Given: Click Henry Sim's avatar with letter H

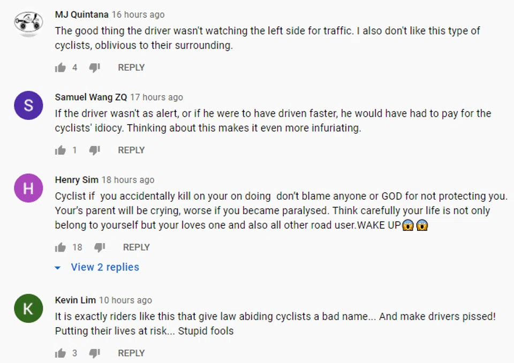Looking at the screenshot, I should (x=28, y=188).
